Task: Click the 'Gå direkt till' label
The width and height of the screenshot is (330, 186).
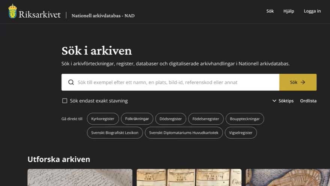Action: click(72, 119)
